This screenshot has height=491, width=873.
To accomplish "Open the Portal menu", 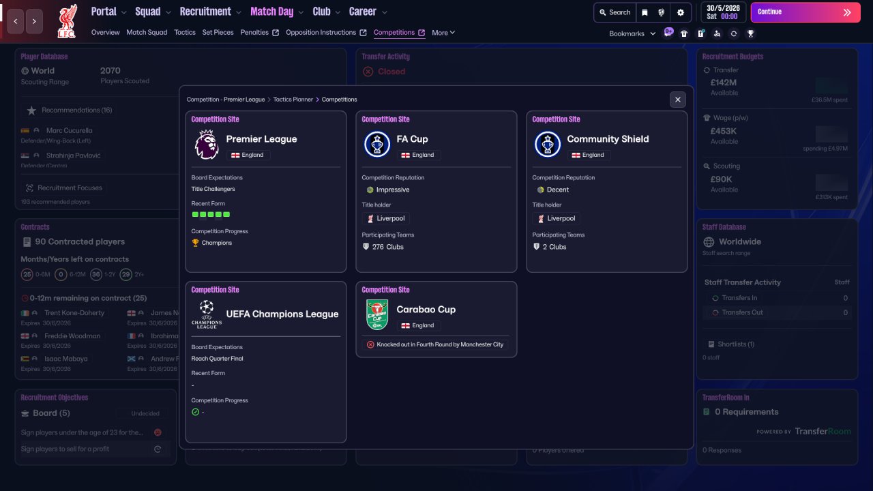I will (x=104, y=12).
